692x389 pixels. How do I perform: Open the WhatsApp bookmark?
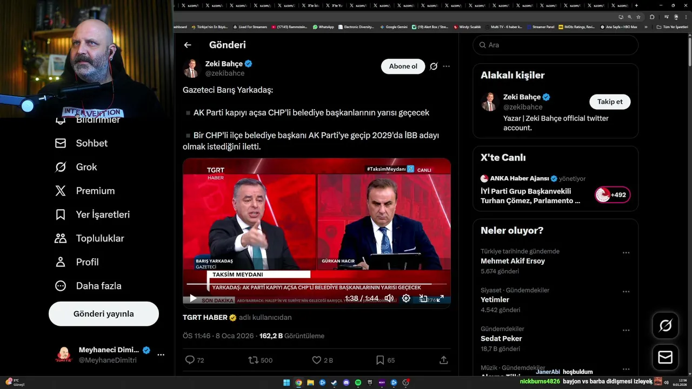point(323,27)
